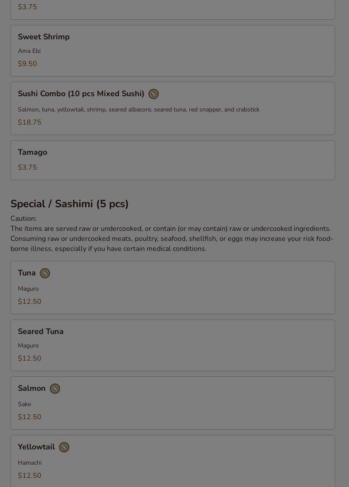Click the Sushi Combo ingredients description

(139, 109)
